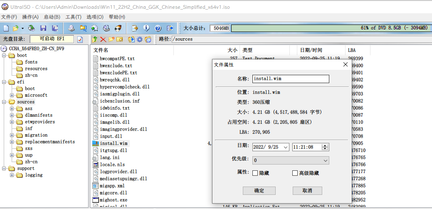Click the red X Delete icon

point(103,39)
